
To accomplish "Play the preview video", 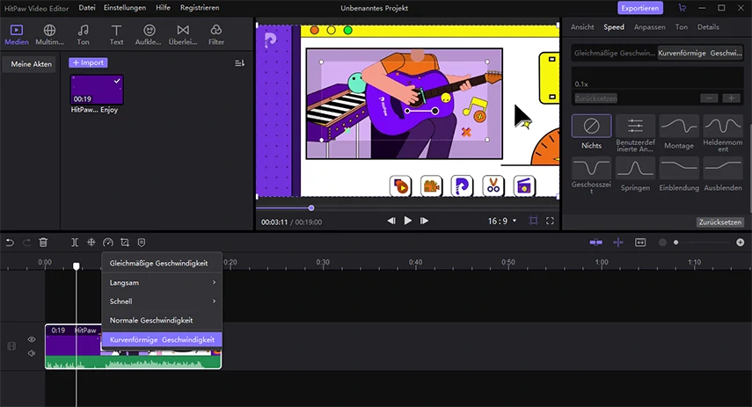I will click(x=407, y=221).
